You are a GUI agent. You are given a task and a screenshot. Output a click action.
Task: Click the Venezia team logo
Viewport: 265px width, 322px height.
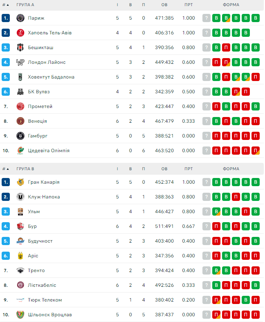tap(20, 121)
